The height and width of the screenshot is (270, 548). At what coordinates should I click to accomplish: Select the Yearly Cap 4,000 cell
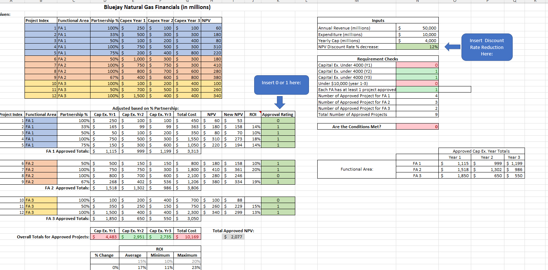416,40
